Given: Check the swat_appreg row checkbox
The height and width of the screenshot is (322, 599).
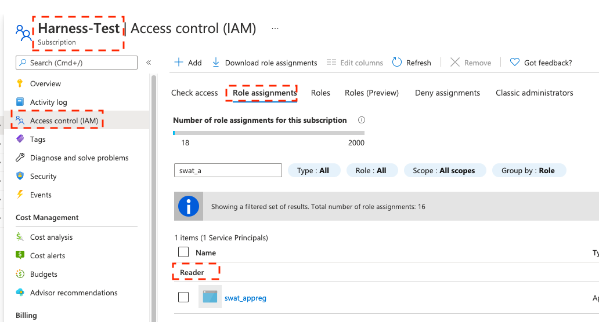Looking at the screenshot, I should point(183,297).
